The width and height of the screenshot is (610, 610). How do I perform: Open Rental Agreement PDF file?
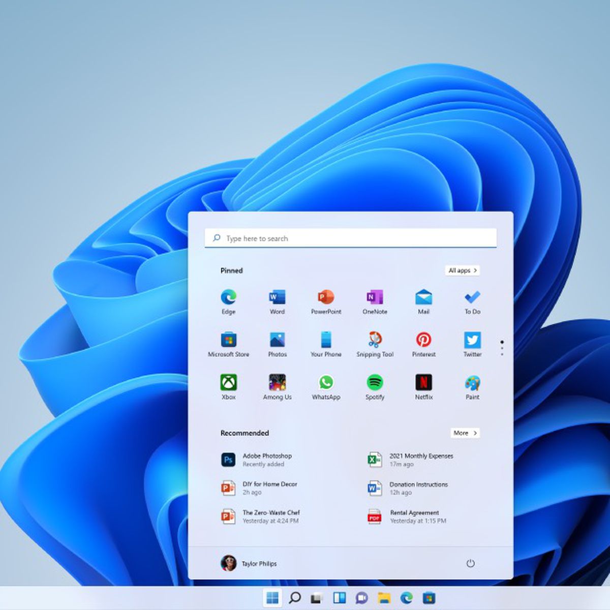tap(407, 516)
